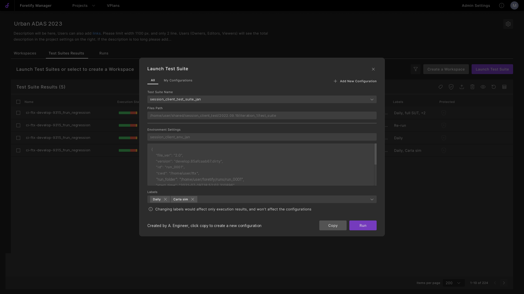This screenshot has height=294, width=524.
Task: Check the checkbox of the Daily, full SUT row
Action: pyautogui.click(x=18, y=113)
